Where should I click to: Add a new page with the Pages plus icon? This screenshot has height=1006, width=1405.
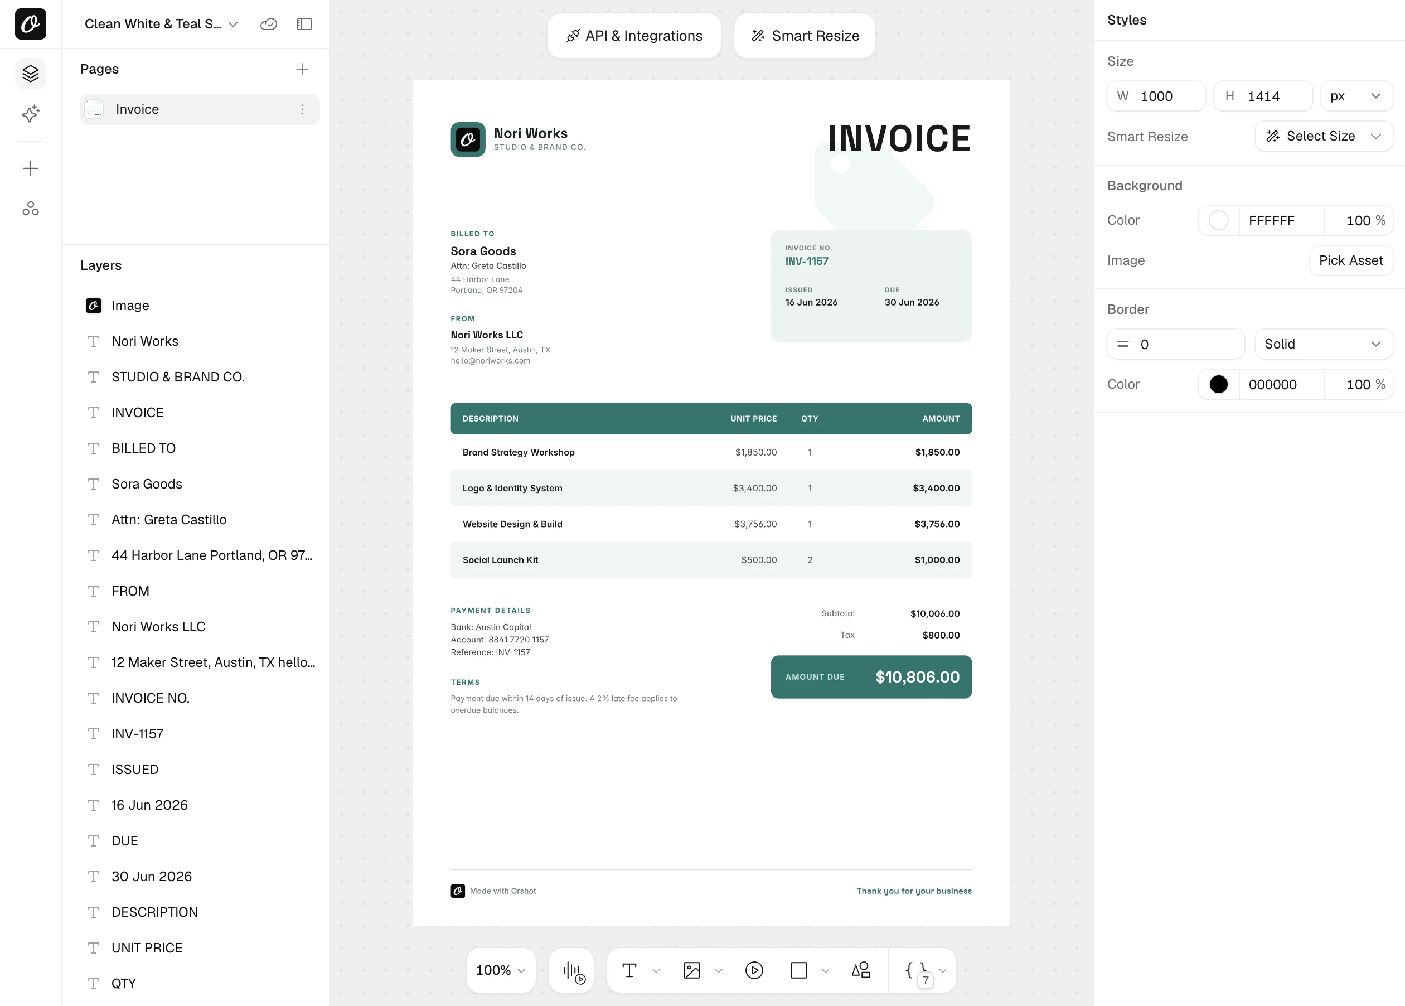click(x=302, y=69)
